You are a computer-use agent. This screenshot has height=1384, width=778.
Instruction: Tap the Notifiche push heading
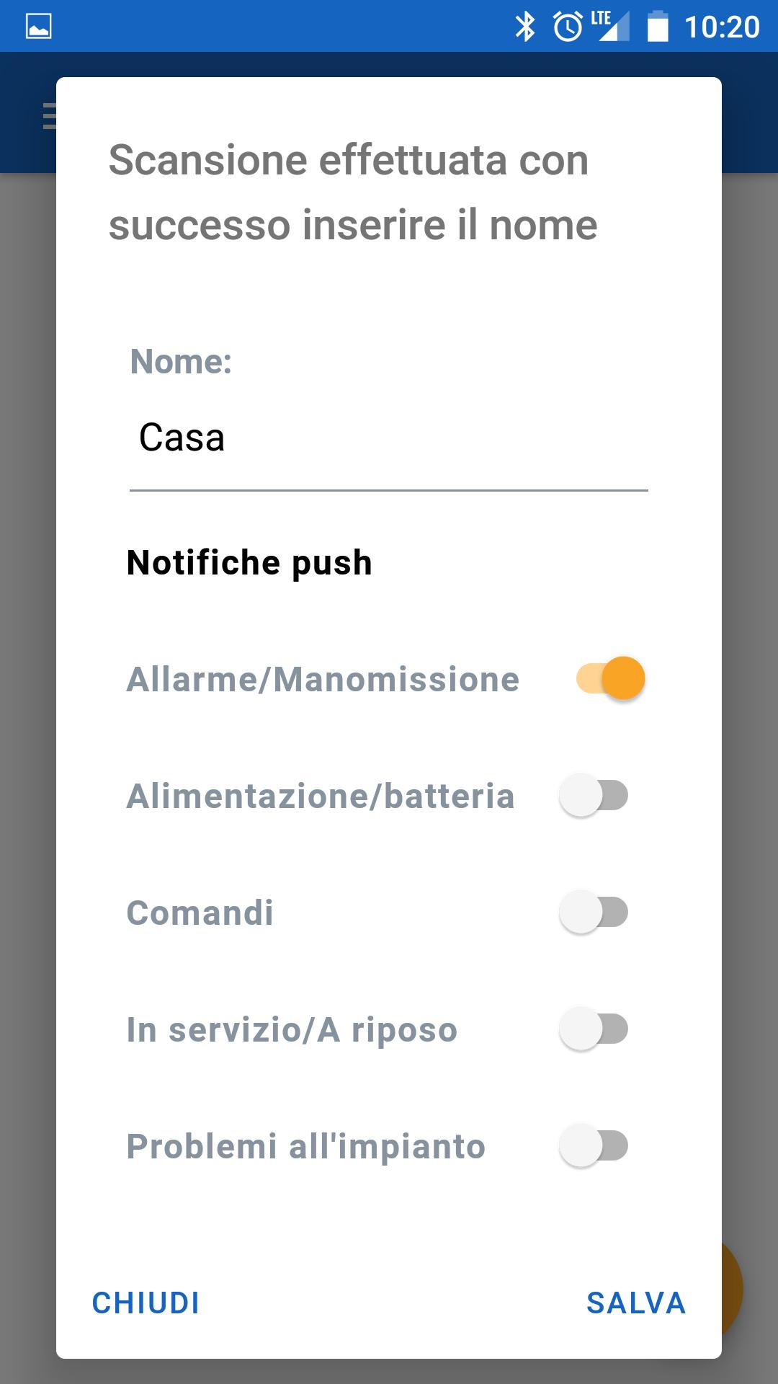point(249,562)
